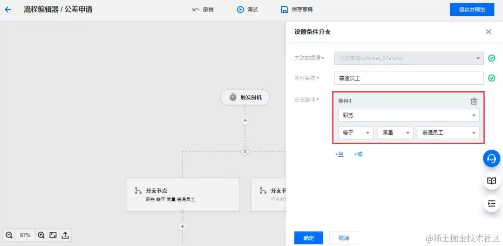Screen dimensions: 503x246
Task: Zoom out the canvas
Action: coord(9,235)
